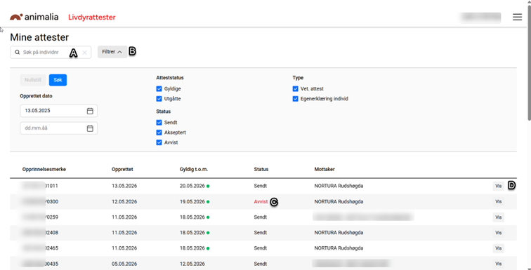Open calendar picker for 13.05.2025 date
The width and height of the screenshot is (531, 270).
click(90, 111)
